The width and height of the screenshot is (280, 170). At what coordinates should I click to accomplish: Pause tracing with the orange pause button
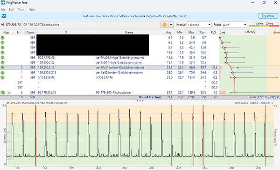pyautogui.click(x=164, y=25)
